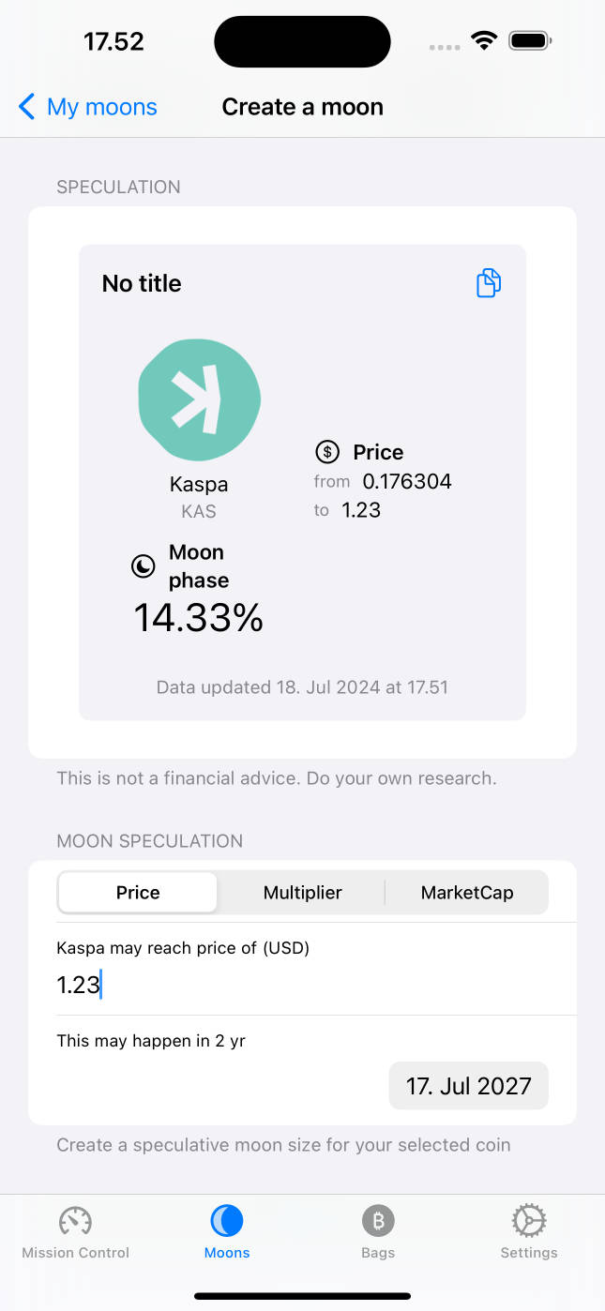Tap the from price 0.176304
This screenshot has height=1311, width=605.
coord(407,482)
